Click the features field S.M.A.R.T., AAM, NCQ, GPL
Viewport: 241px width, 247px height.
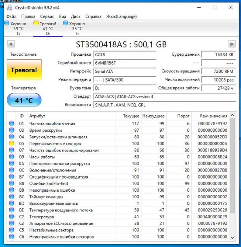165,105
